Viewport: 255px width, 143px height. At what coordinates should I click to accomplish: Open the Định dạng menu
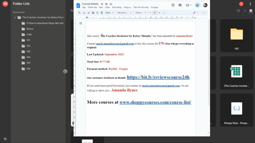tap(117, 7)
